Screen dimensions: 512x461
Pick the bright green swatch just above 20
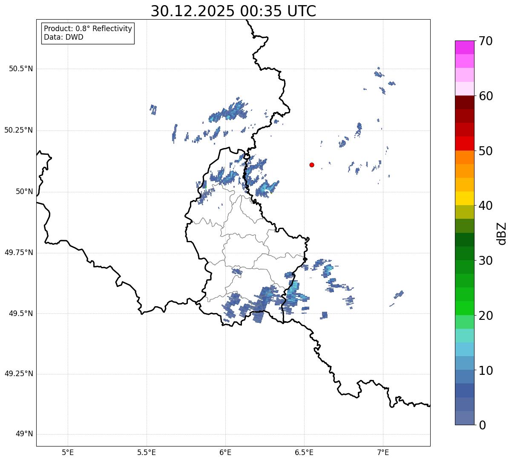click(464, 308)
